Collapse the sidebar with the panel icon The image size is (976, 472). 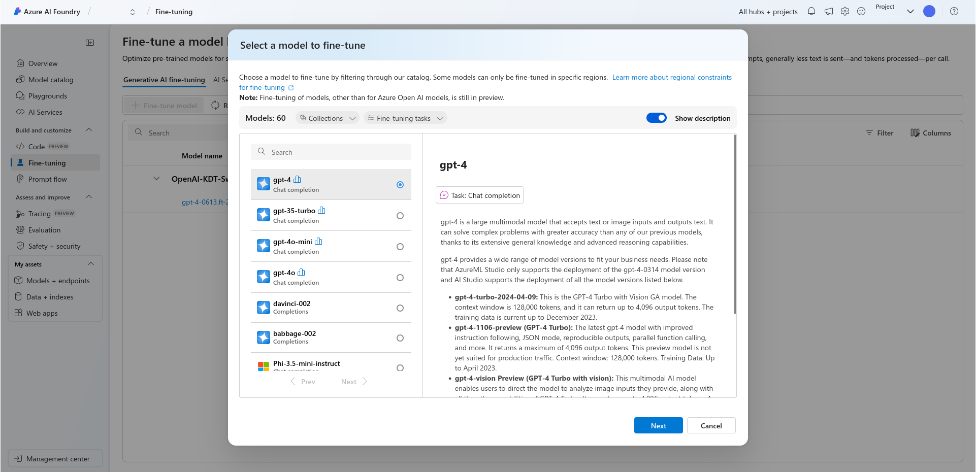pyautogui.click(x=90, y=43)
